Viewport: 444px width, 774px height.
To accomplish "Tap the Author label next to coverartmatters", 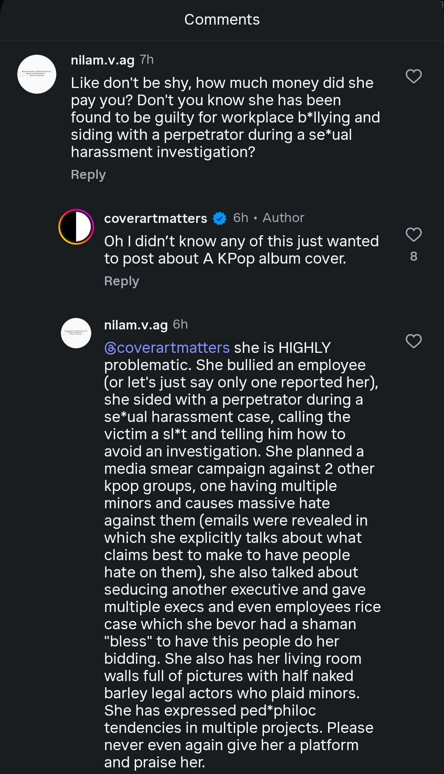I will 283,218.
